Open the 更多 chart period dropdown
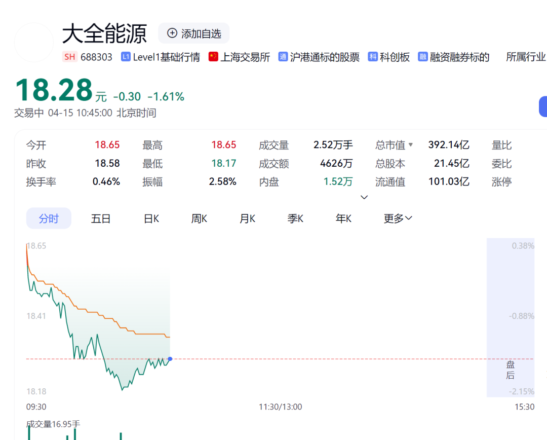This screenshot has height=440, width=547. click(x=398, y=218)
